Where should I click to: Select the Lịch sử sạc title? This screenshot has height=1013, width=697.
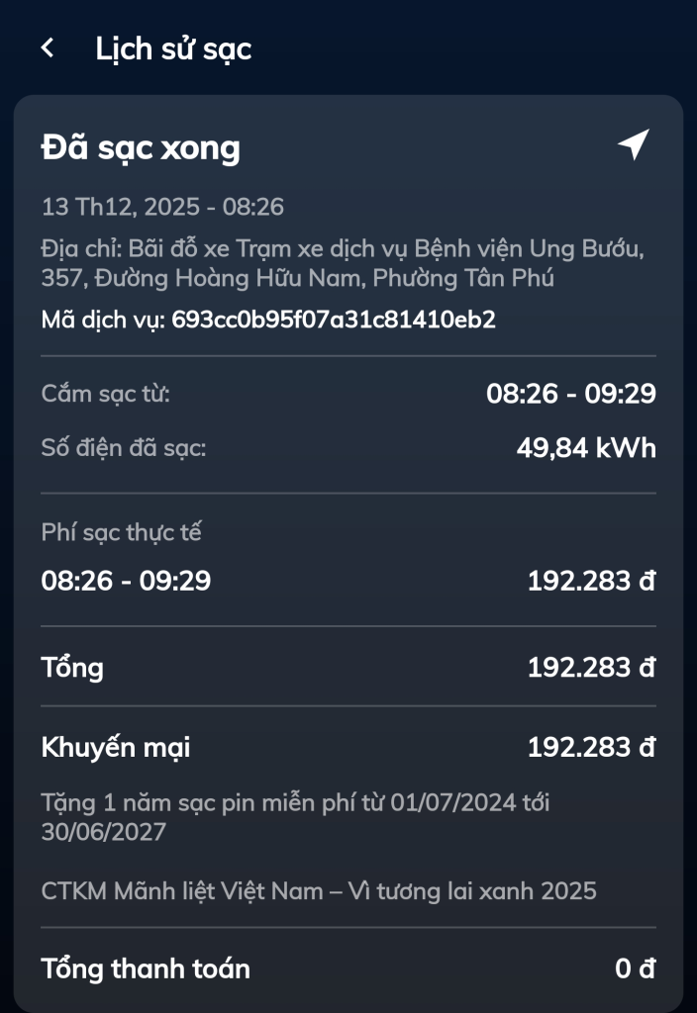[x=174, y=46]
